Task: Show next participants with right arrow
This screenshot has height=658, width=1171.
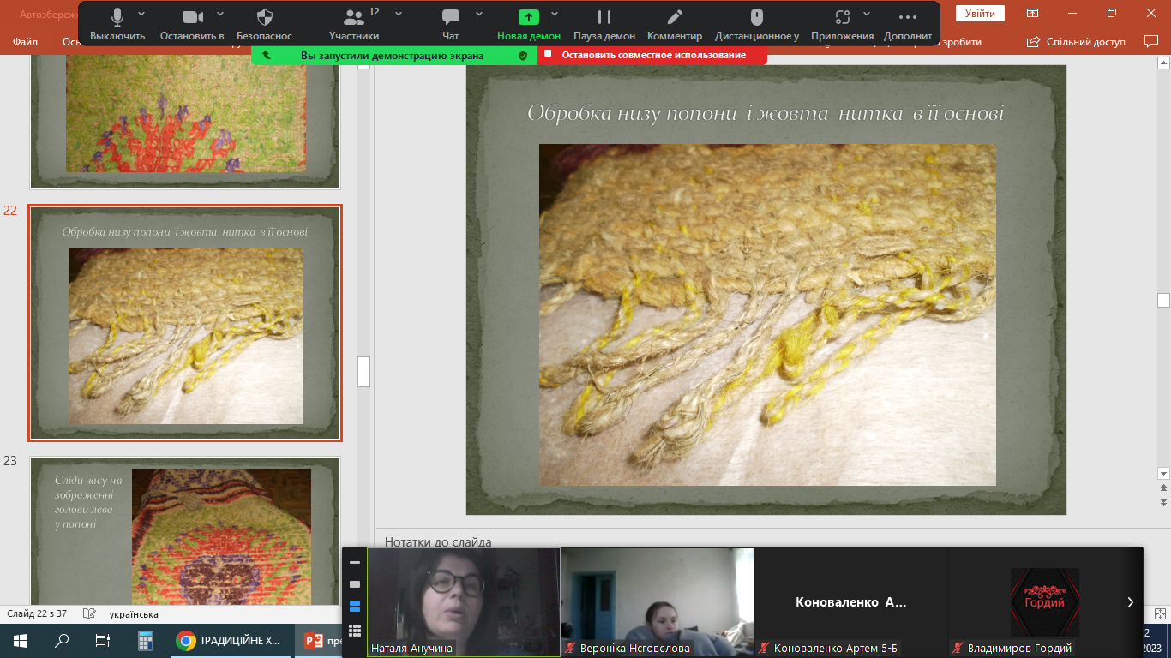Action: pyautogui.click(x=1130, y=602)
